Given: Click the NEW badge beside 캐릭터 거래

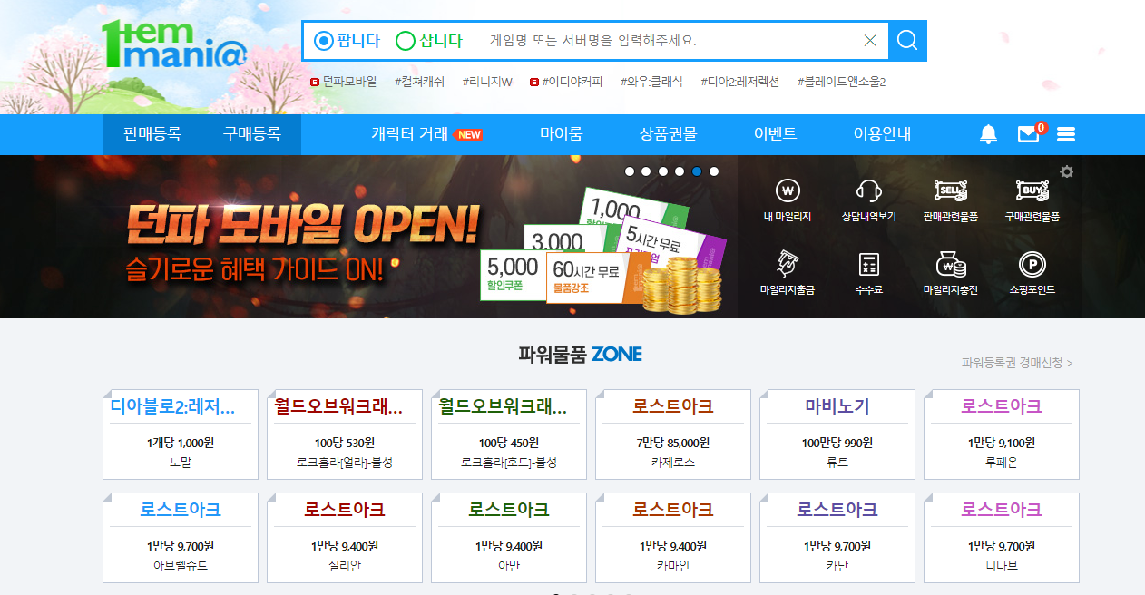Looking at the screenshot, I should 468,134.
